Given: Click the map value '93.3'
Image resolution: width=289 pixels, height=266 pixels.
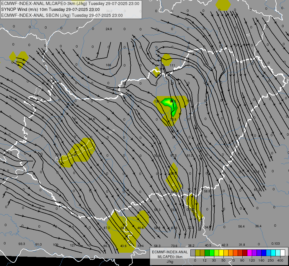Looking at the screenshot, I should pos(22,244).
